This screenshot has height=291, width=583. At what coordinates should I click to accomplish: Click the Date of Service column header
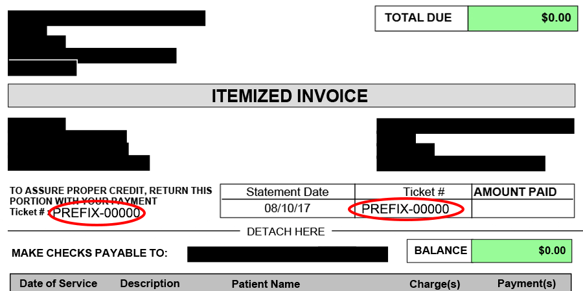58,284
